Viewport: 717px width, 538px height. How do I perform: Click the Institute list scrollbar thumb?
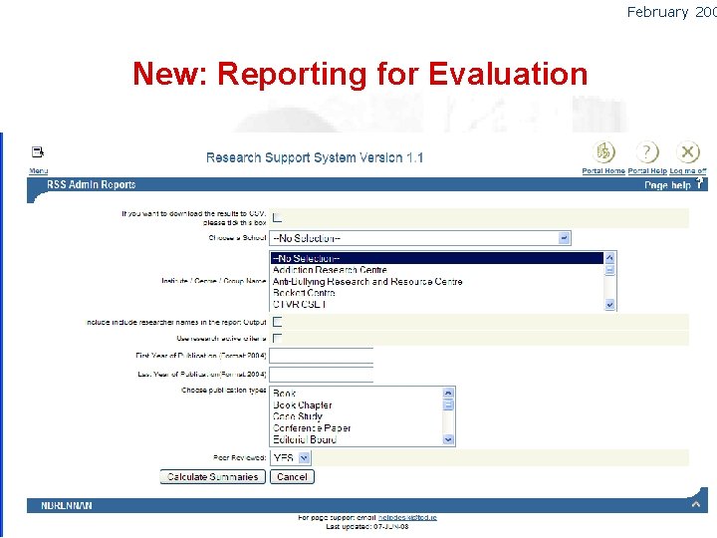click(x=609, y=270)
